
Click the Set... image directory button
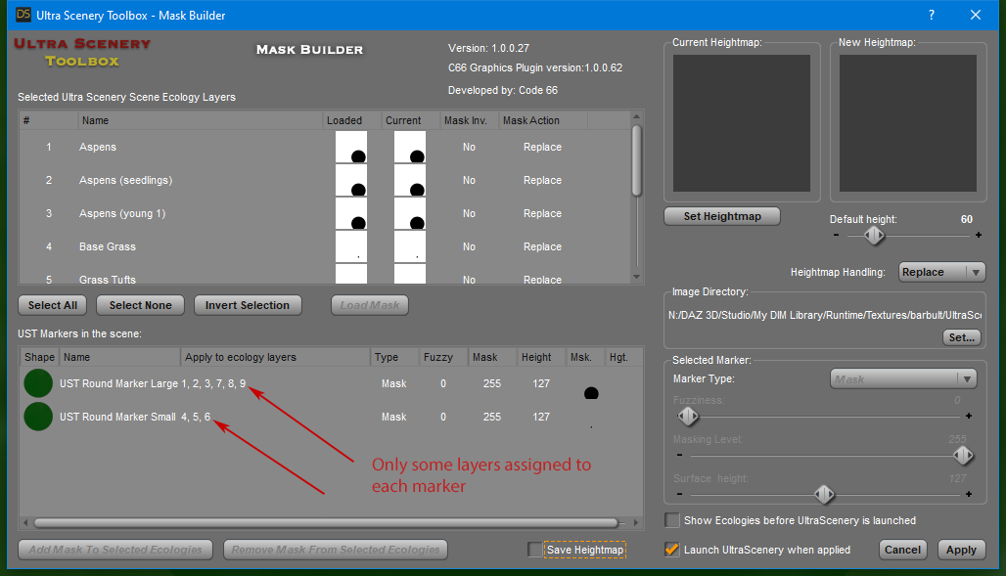[x=961, y=337]
